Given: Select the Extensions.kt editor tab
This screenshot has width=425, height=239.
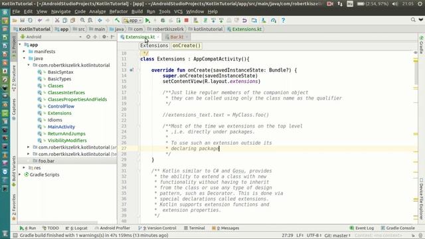Looking at the screenshot, I should (140, 37).
